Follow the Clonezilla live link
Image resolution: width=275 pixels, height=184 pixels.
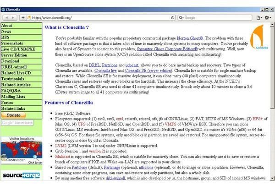[x=105, y=71]
